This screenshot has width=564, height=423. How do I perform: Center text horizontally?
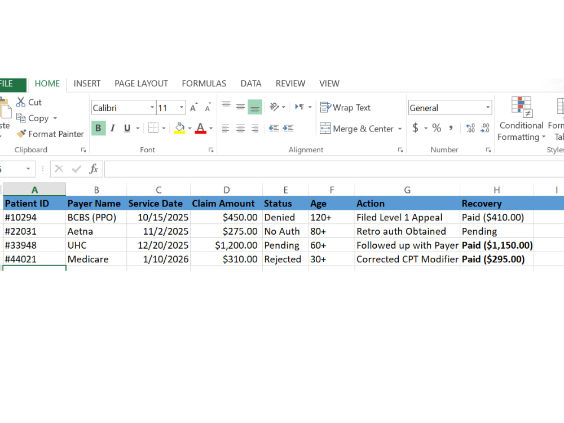240,128
